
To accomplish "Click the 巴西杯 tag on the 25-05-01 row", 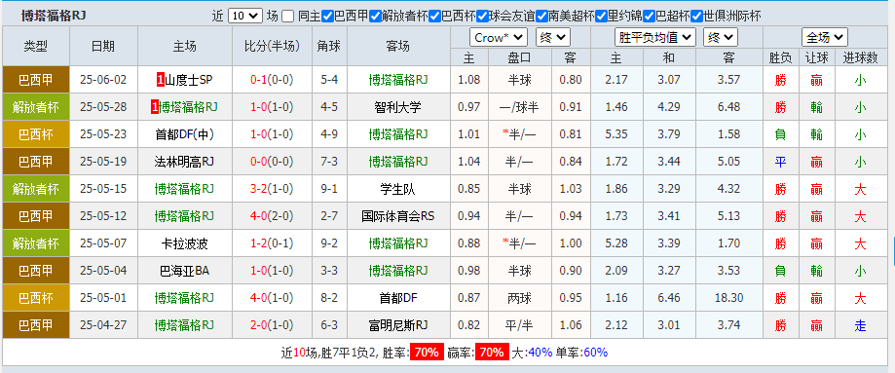I will click(36, 299).
